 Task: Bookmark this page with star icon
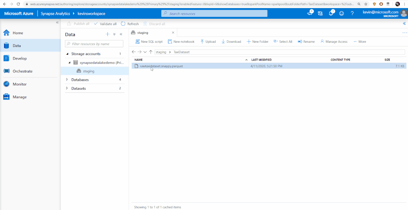coord(366,4)
